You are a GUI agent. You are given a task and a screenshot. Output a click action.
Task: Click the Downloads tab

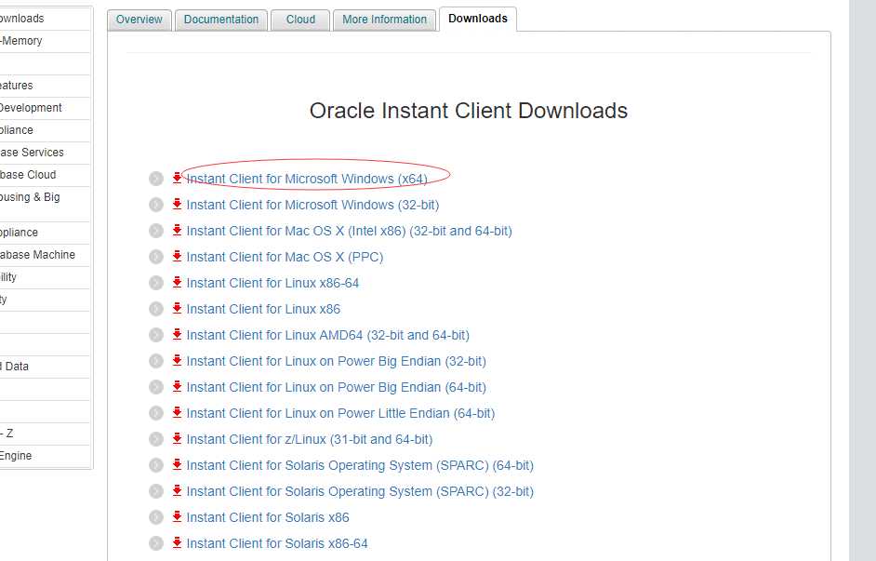click(x=478, y=19)
